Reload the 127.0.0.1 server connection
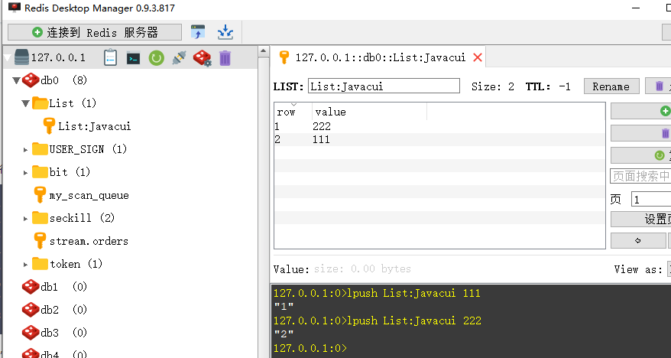This screenshot has height=358, width=671. coord(156,57)
